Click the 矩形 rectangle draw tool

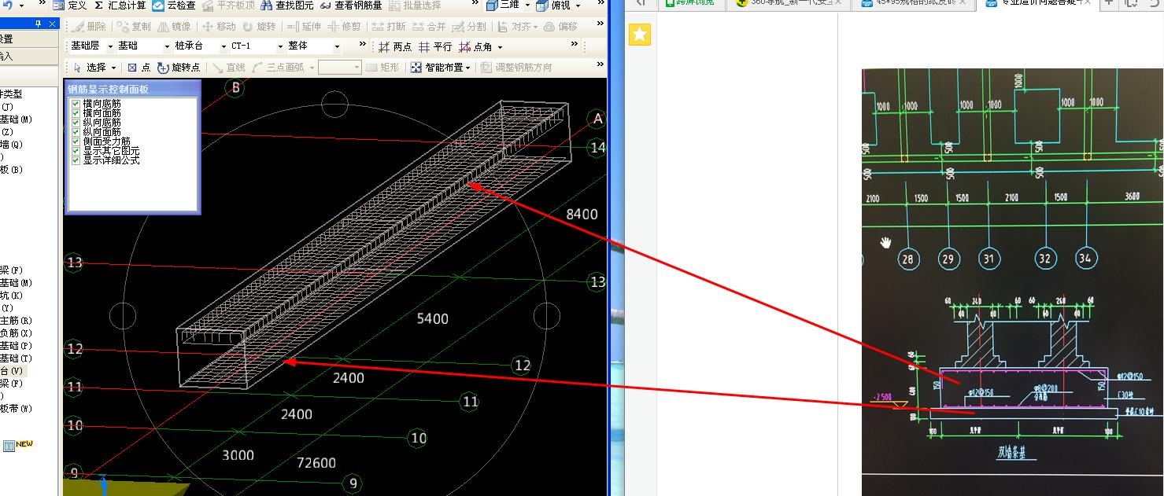(x=383, y=68)
